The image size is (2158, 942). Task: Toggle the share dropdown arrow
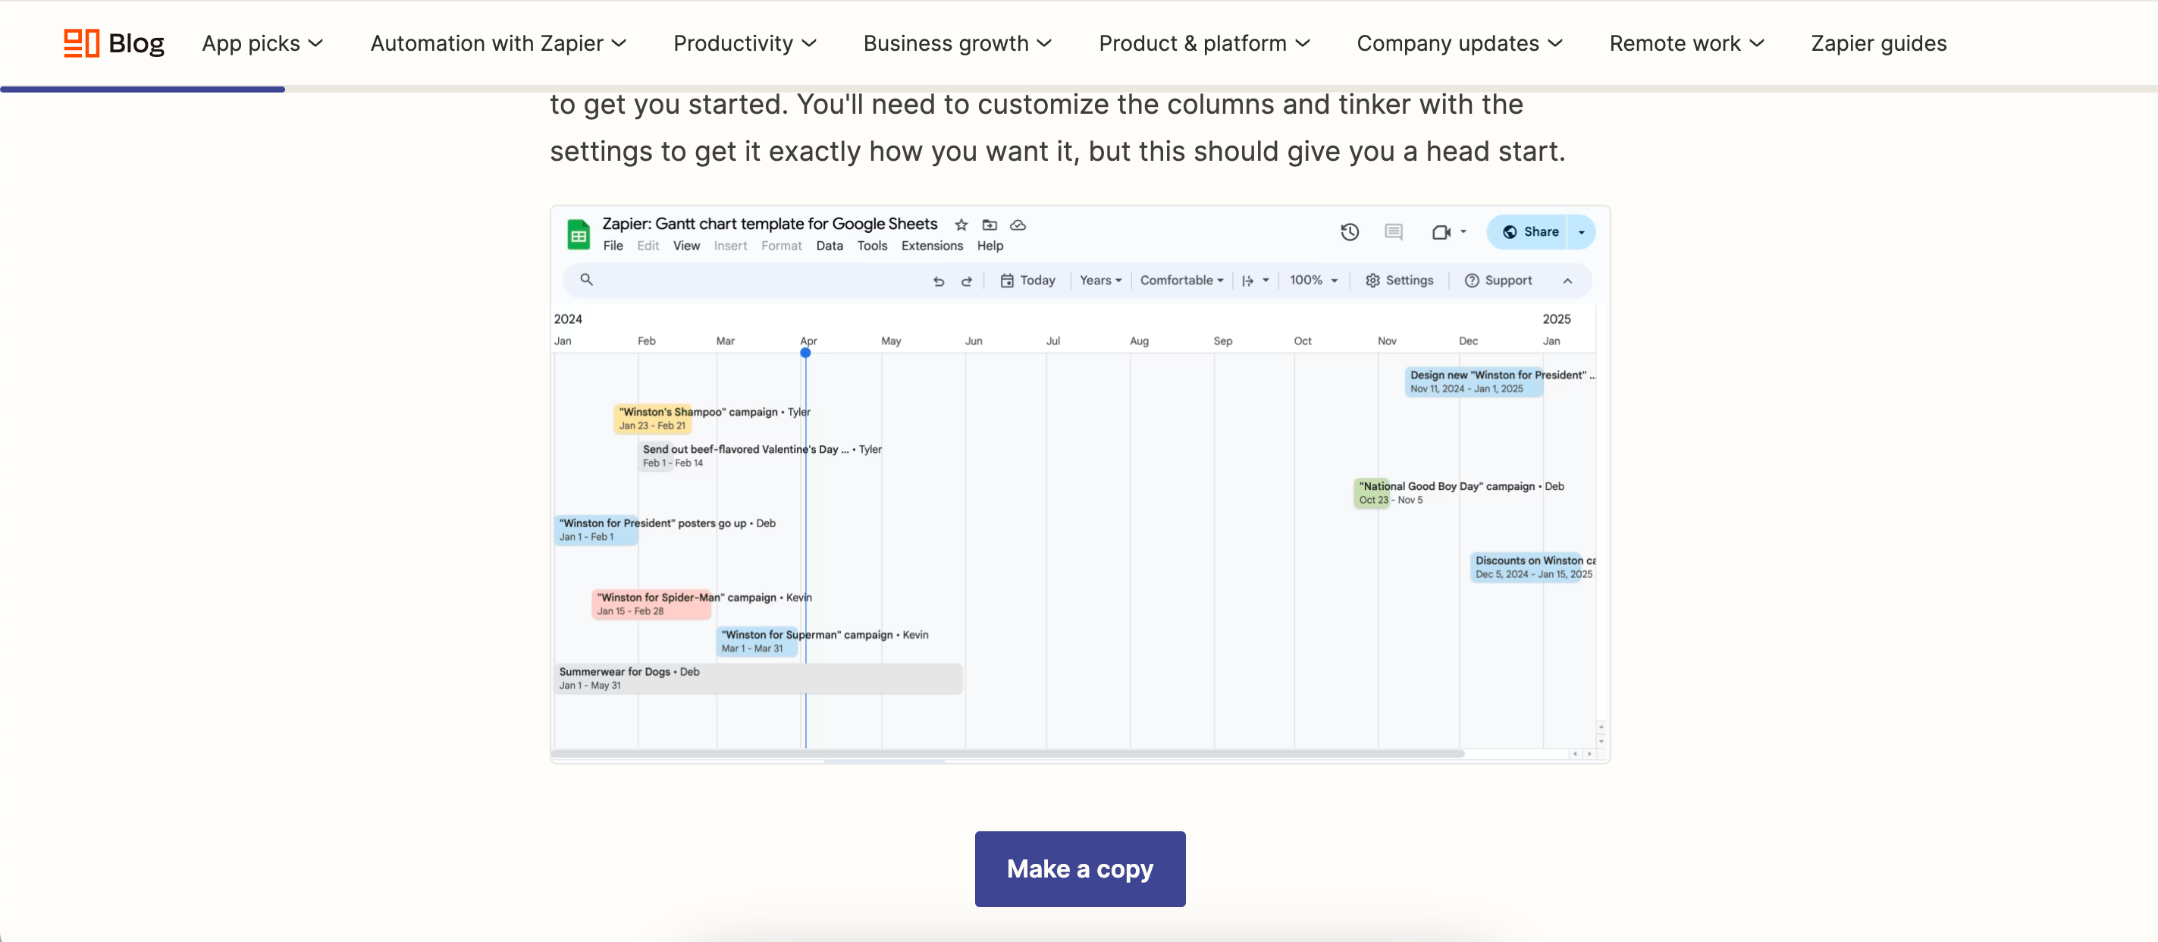(1582, 231)
